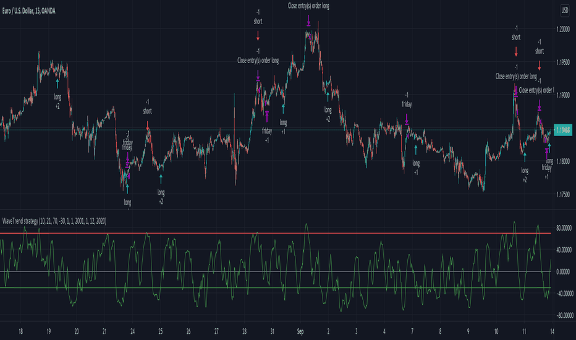
Task: Click the 1.19000 price axis label
Action: pos(563,95)
